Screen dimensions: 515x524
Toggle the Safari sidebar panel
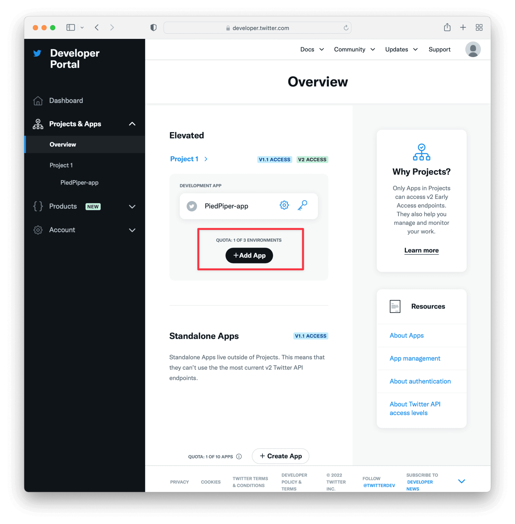pos(70,27)
